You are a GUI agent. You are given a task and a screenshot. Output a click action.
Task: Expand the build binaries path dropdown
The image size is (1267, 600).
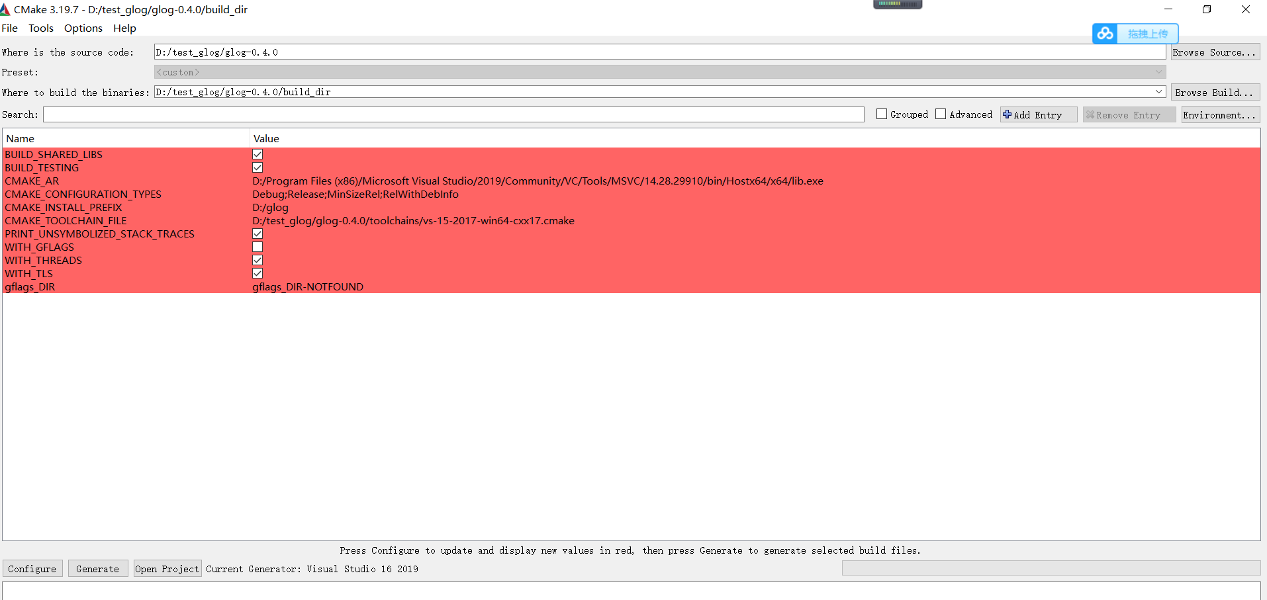(1159, 92)
